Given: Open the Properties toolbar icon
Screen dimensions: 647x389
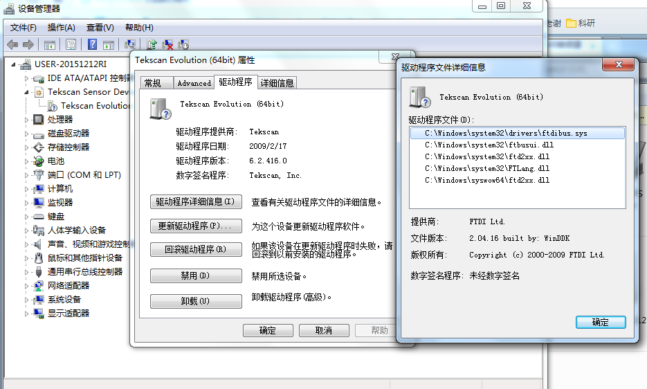Looking at the screenshot, I should [x=71, y=44].
